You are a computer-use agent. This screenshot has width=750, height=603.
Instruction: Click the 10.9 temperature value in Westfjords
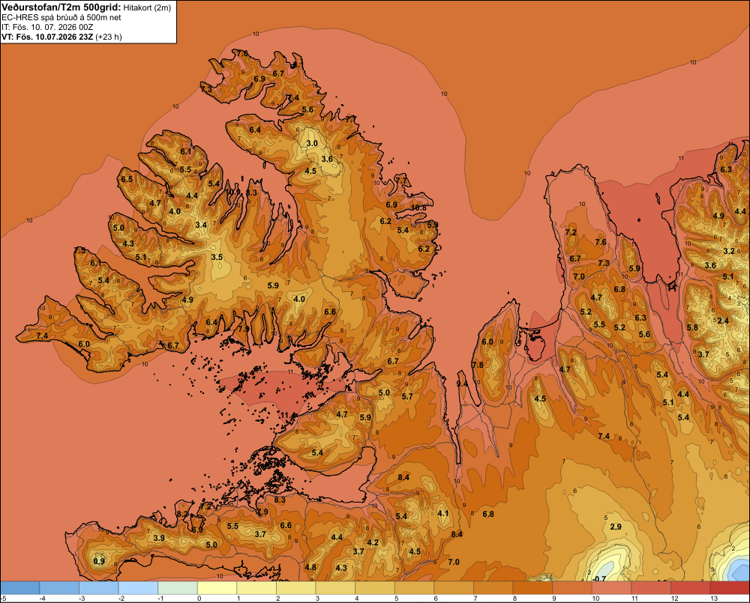click(233, 192)
